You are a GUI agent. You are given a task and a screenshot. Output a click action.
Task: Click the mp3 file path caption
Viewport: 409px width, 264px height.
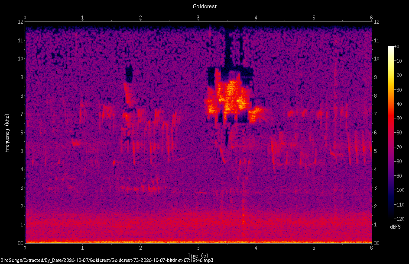coord(107,260)
